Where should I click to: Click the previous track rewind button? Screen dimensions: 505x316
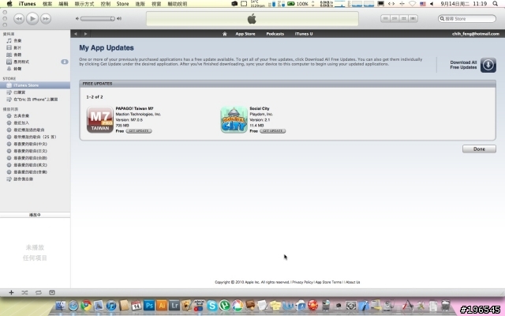coord(19,19)
